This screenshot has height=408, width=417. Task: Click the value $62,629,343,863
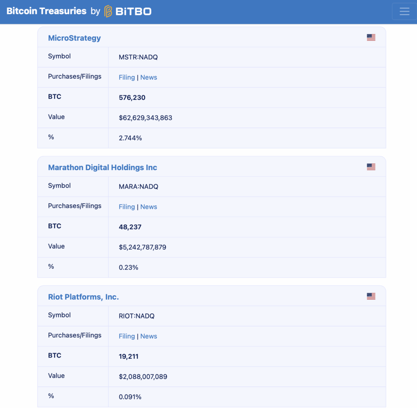pyautogui.click(x=145, y=118)
